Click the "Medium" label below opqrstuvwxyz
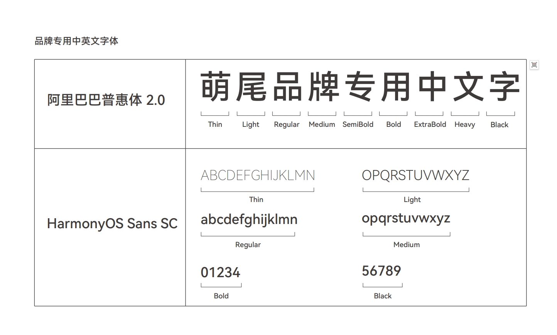 (407, 244)
